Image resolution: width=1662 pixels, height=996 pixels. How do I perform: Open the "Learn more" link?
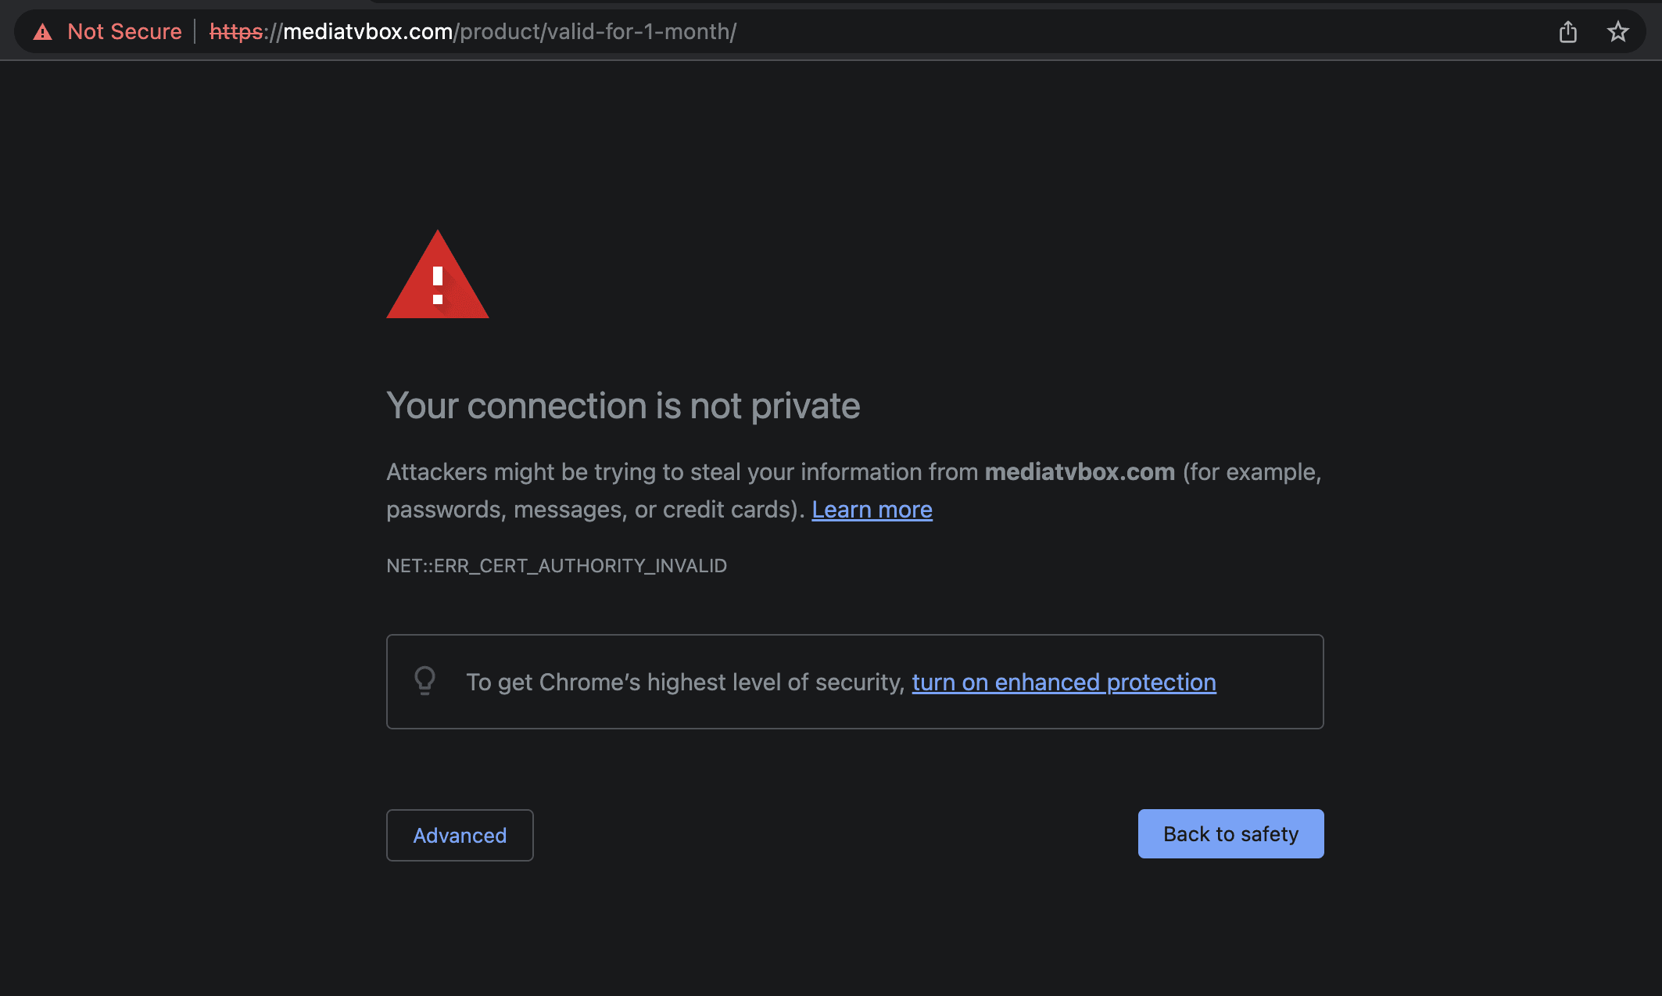tap(872, 510)
